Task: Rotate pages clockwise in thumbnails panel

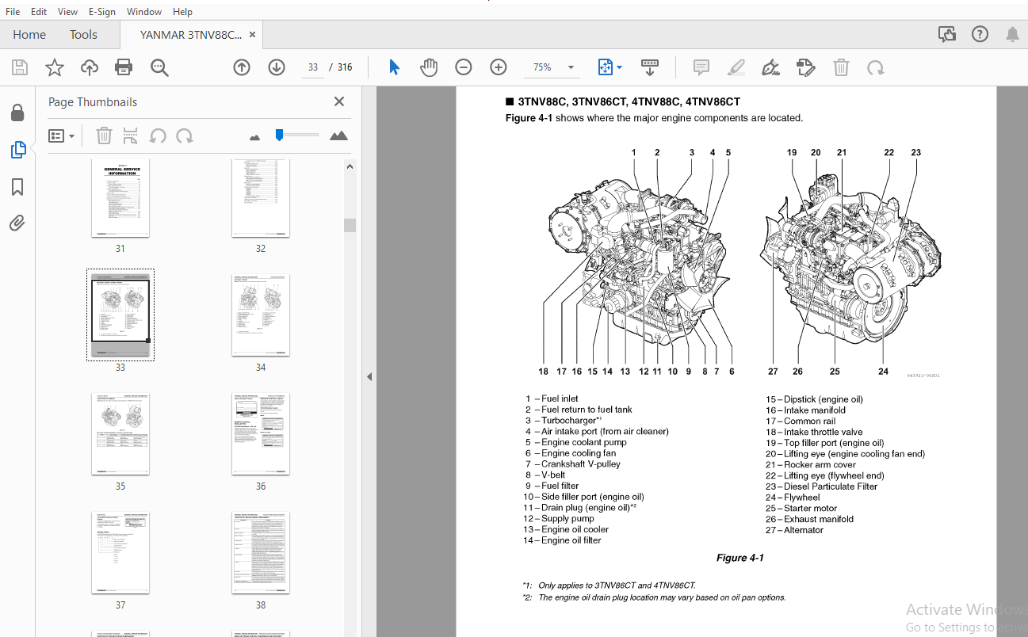Action: pos(185,136)
